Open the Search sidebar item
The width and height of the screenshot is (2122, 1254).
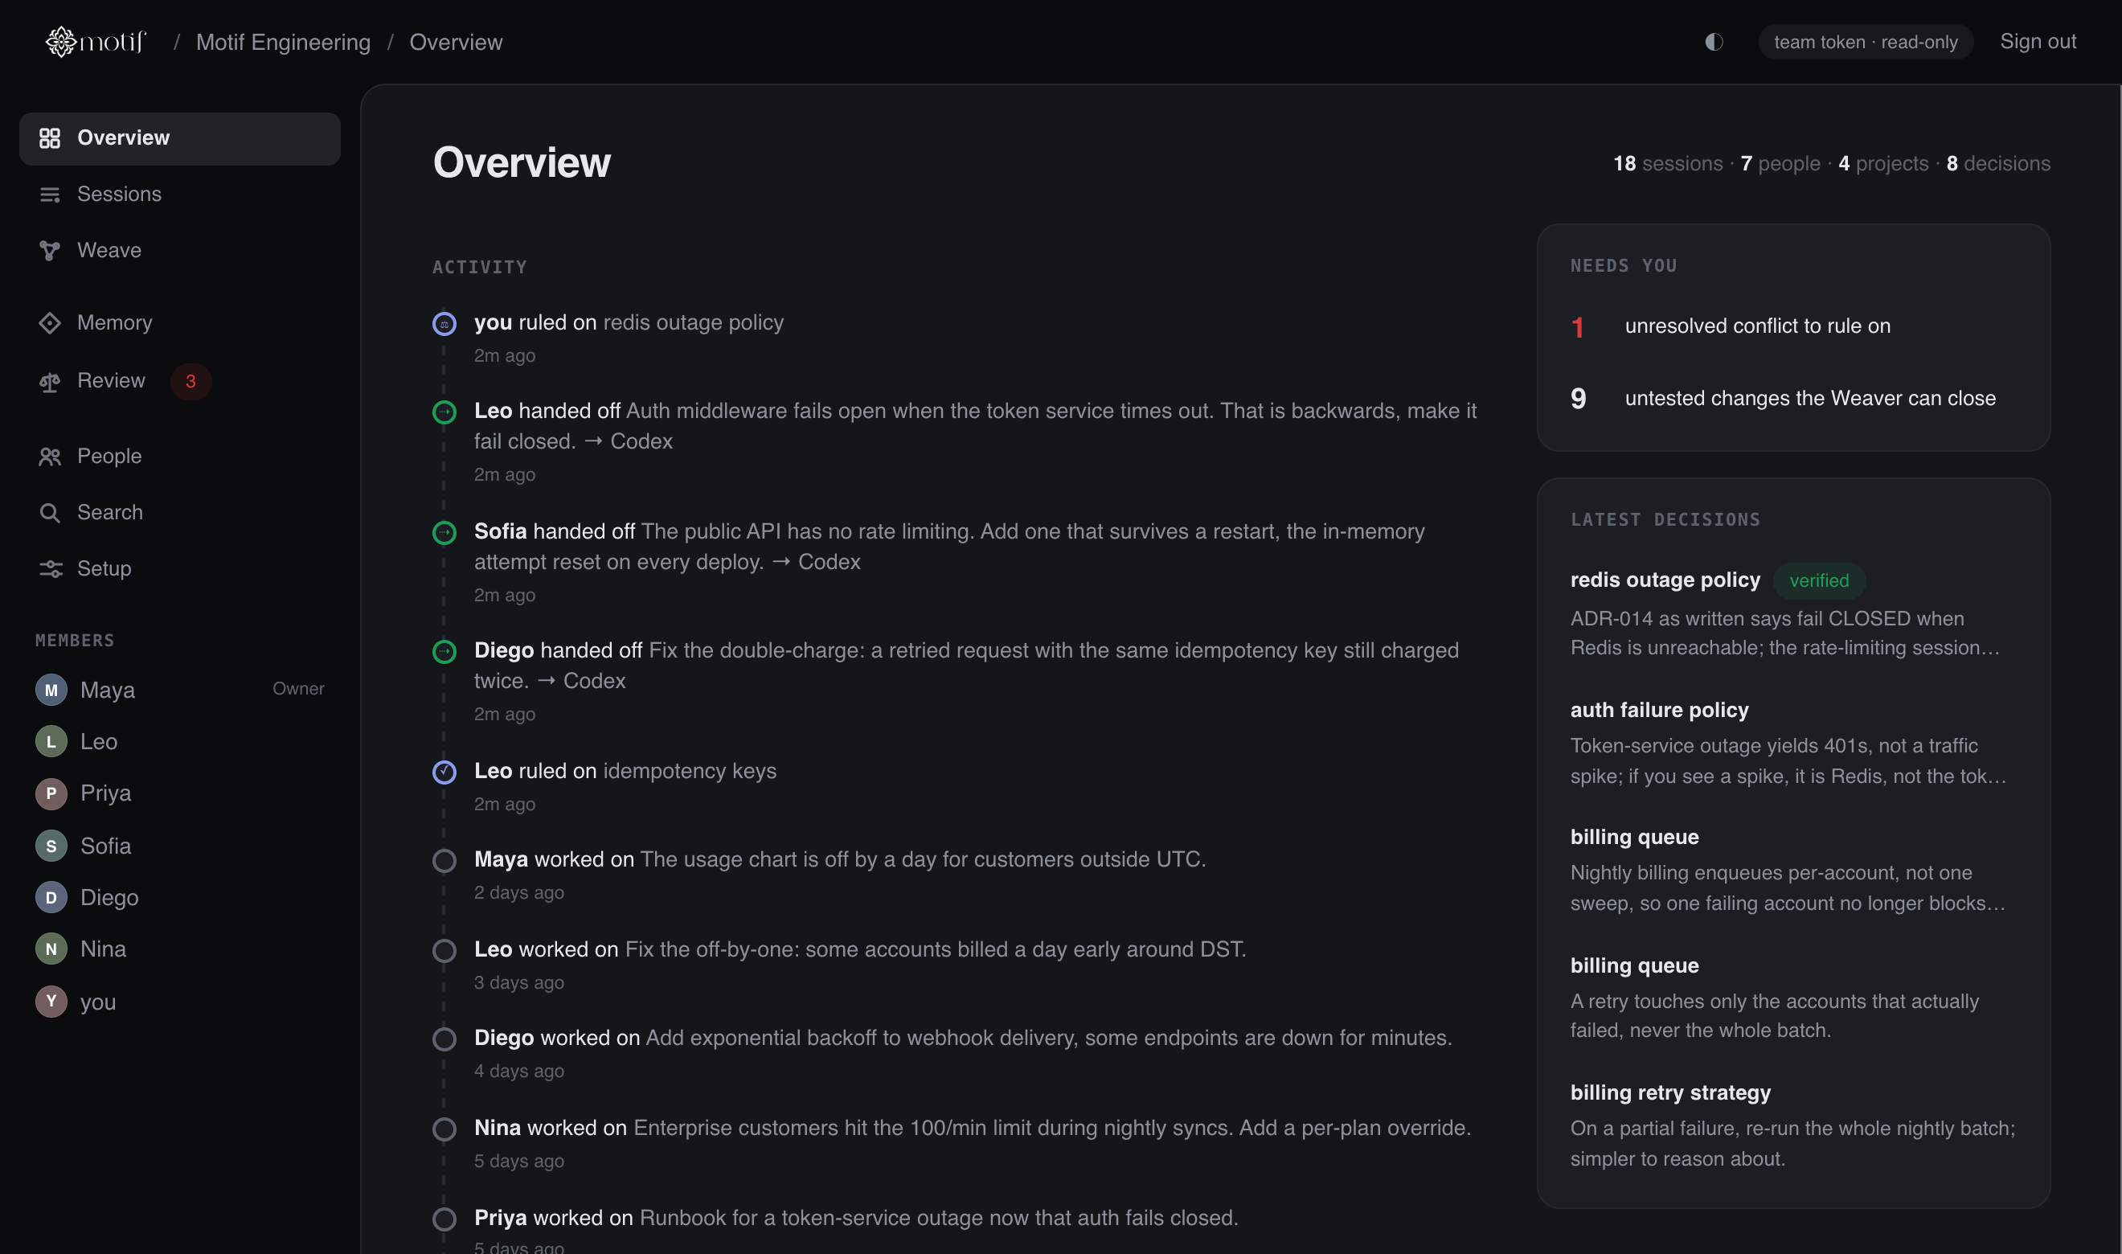point(180,513)
